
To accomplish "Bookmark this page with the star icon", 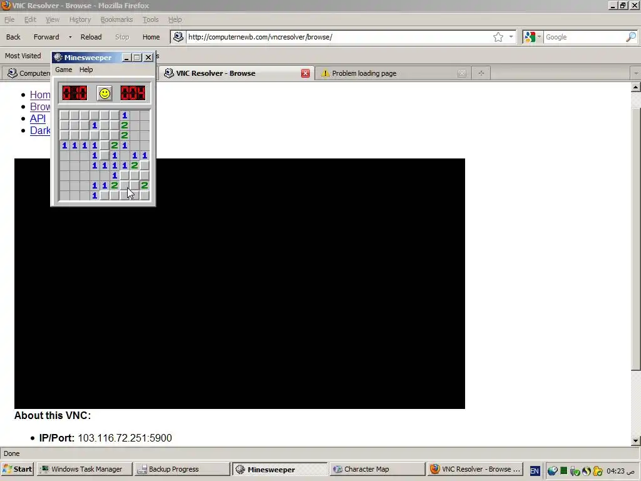I will (498, 37).
